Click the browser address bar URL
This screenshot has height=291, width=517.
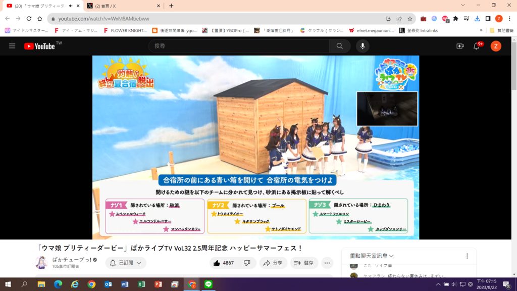click(104, 19)
